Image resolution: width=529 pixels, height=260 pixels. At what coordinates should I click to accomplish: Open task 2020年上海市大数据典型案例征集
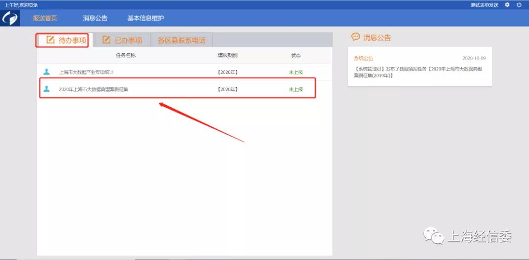[94, 90]
